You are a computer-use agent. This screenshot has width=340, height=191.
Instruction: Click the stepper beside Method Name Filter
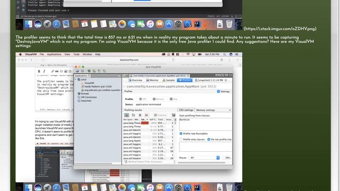click(175, 162)
